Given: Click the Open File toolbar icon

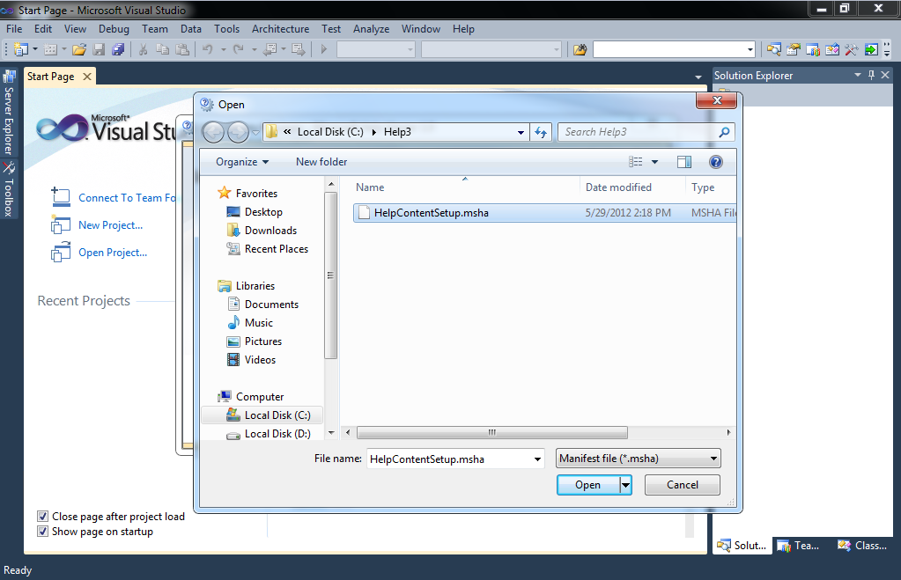Looking at the screenshot, I should tap(79, 49).
